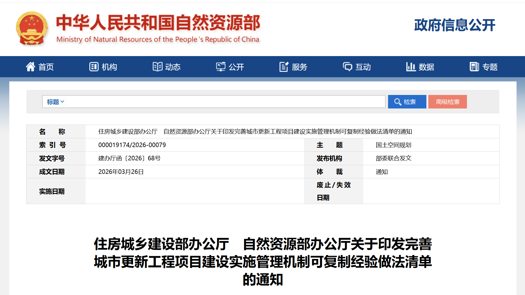Click the date 2026年03月26日

[x=121, y=172]
